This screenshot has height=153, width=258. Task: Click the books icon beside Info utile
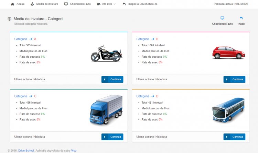(99, 4)
